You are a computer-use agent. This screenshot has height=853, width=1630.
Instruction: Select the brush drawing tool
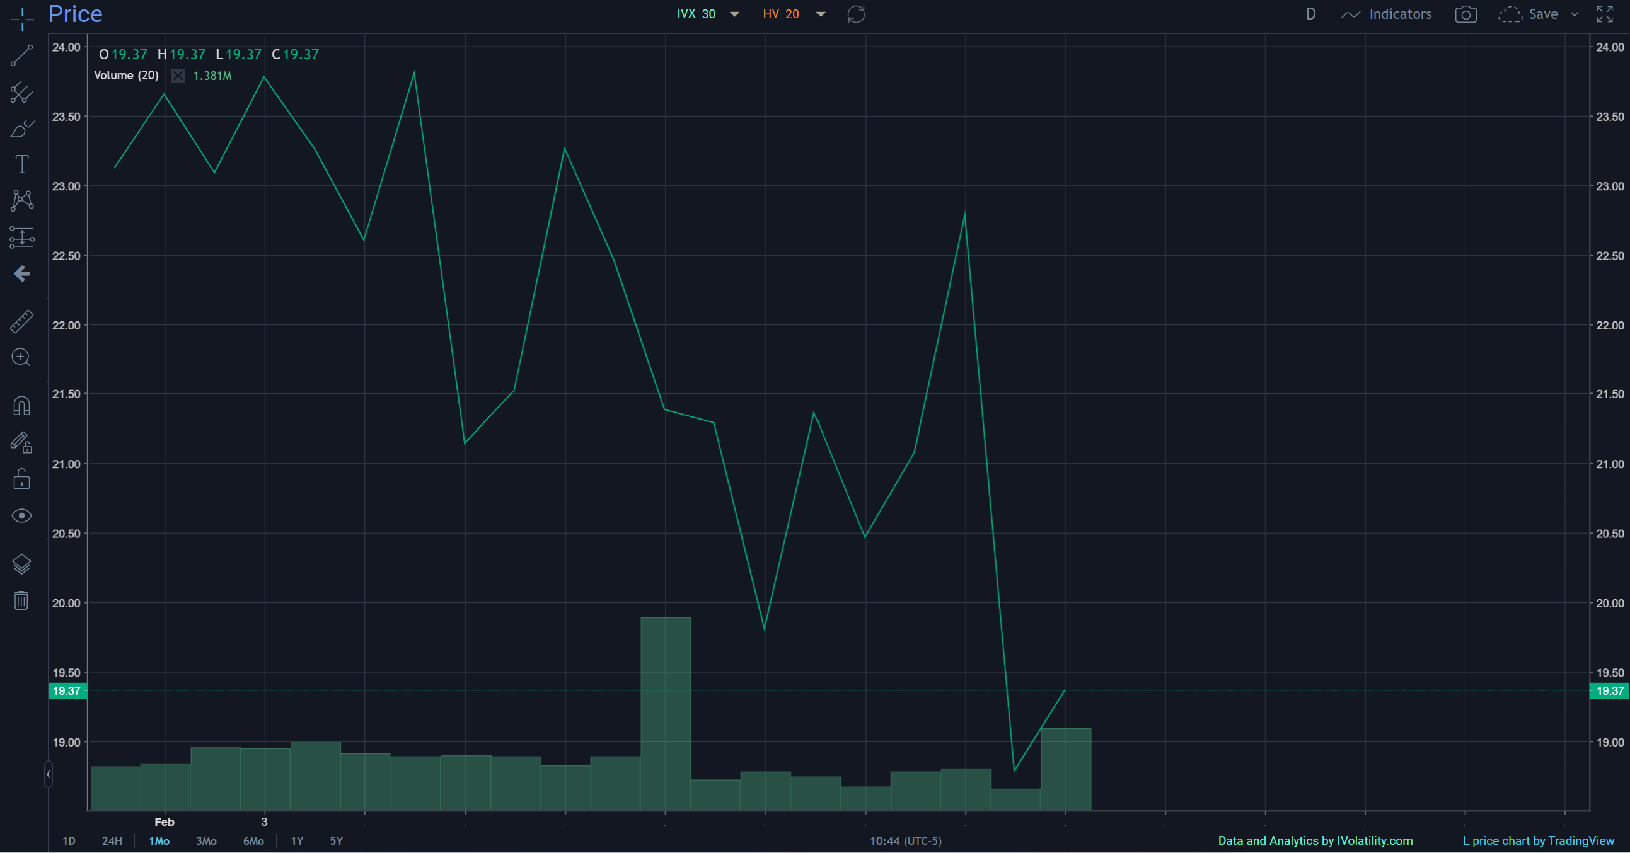coord(21,129)
